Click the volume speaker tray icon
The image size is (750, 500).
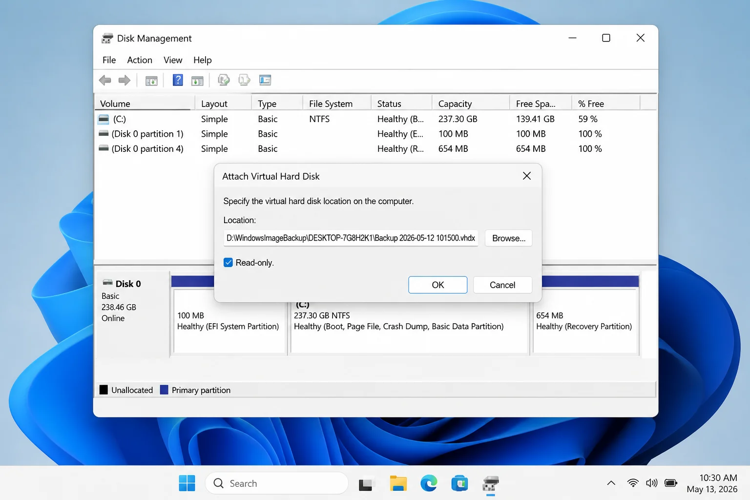pyautogui.click(x=651, y=483)
